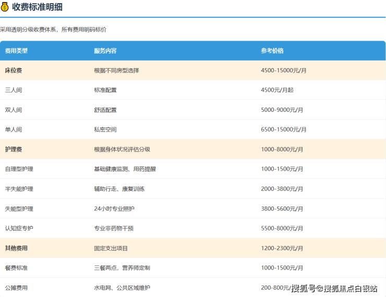Select the 三人间 row label
This screenshot has width=386, height=297.
coord(14,90)
